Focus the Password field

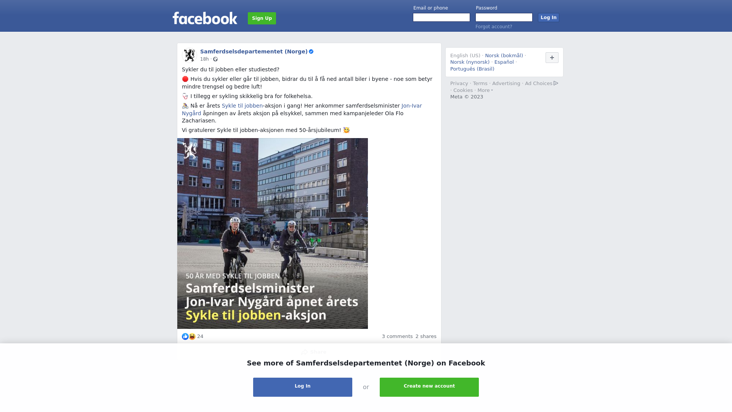pyautogui.click(x=504, y=18)
